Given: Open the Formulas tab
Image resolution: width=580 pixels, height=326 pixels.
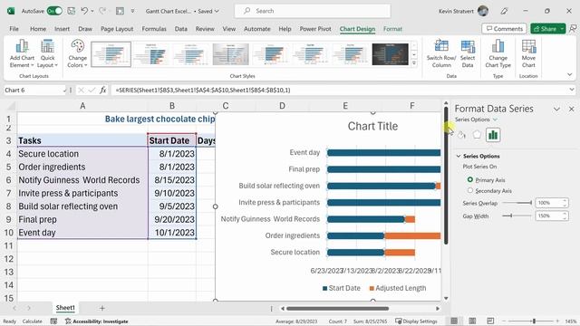Looking at the screenshot, I should coord(154,29).
